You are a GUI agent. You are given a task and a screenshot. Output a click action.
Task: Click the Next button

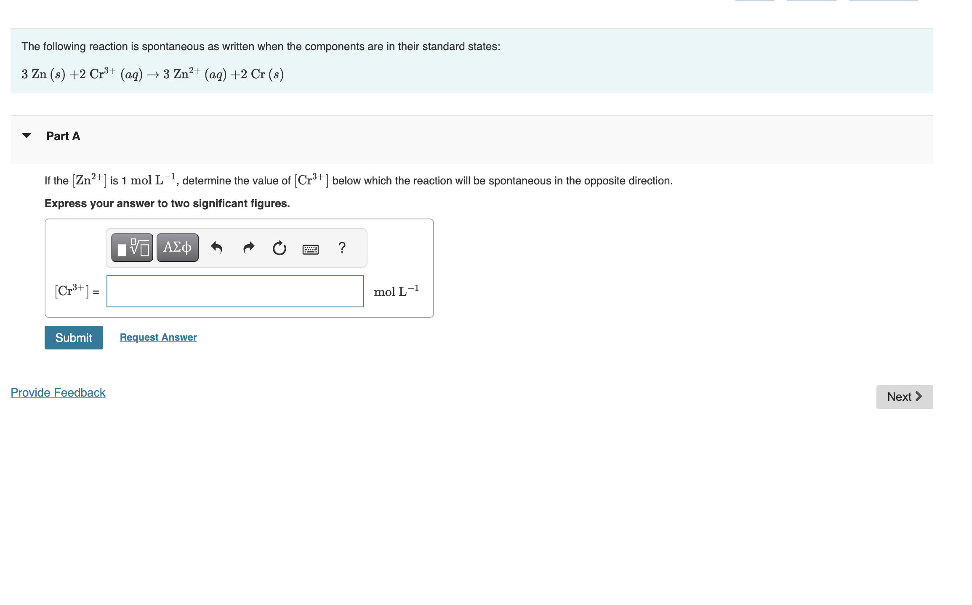pos(904,396)
